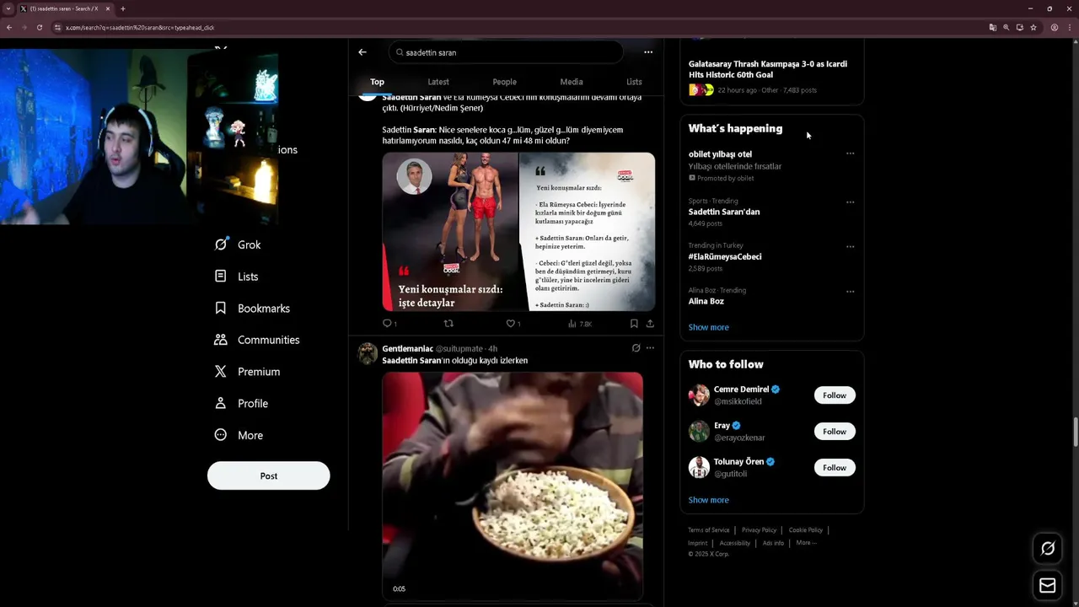
Task: Click the install app icon in address bar
Action: point(1019,27)
